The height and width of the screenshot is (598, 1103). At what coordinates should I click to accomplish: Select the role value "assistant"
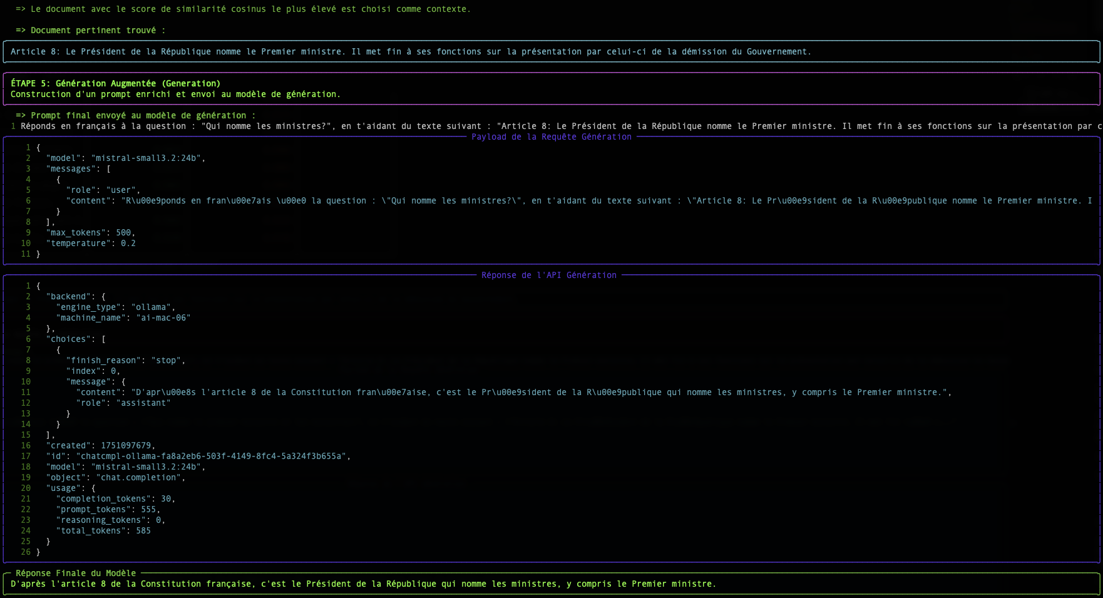(143, 403)
